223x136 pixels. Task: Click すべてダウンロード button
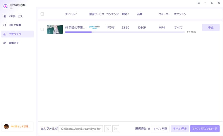205,129
